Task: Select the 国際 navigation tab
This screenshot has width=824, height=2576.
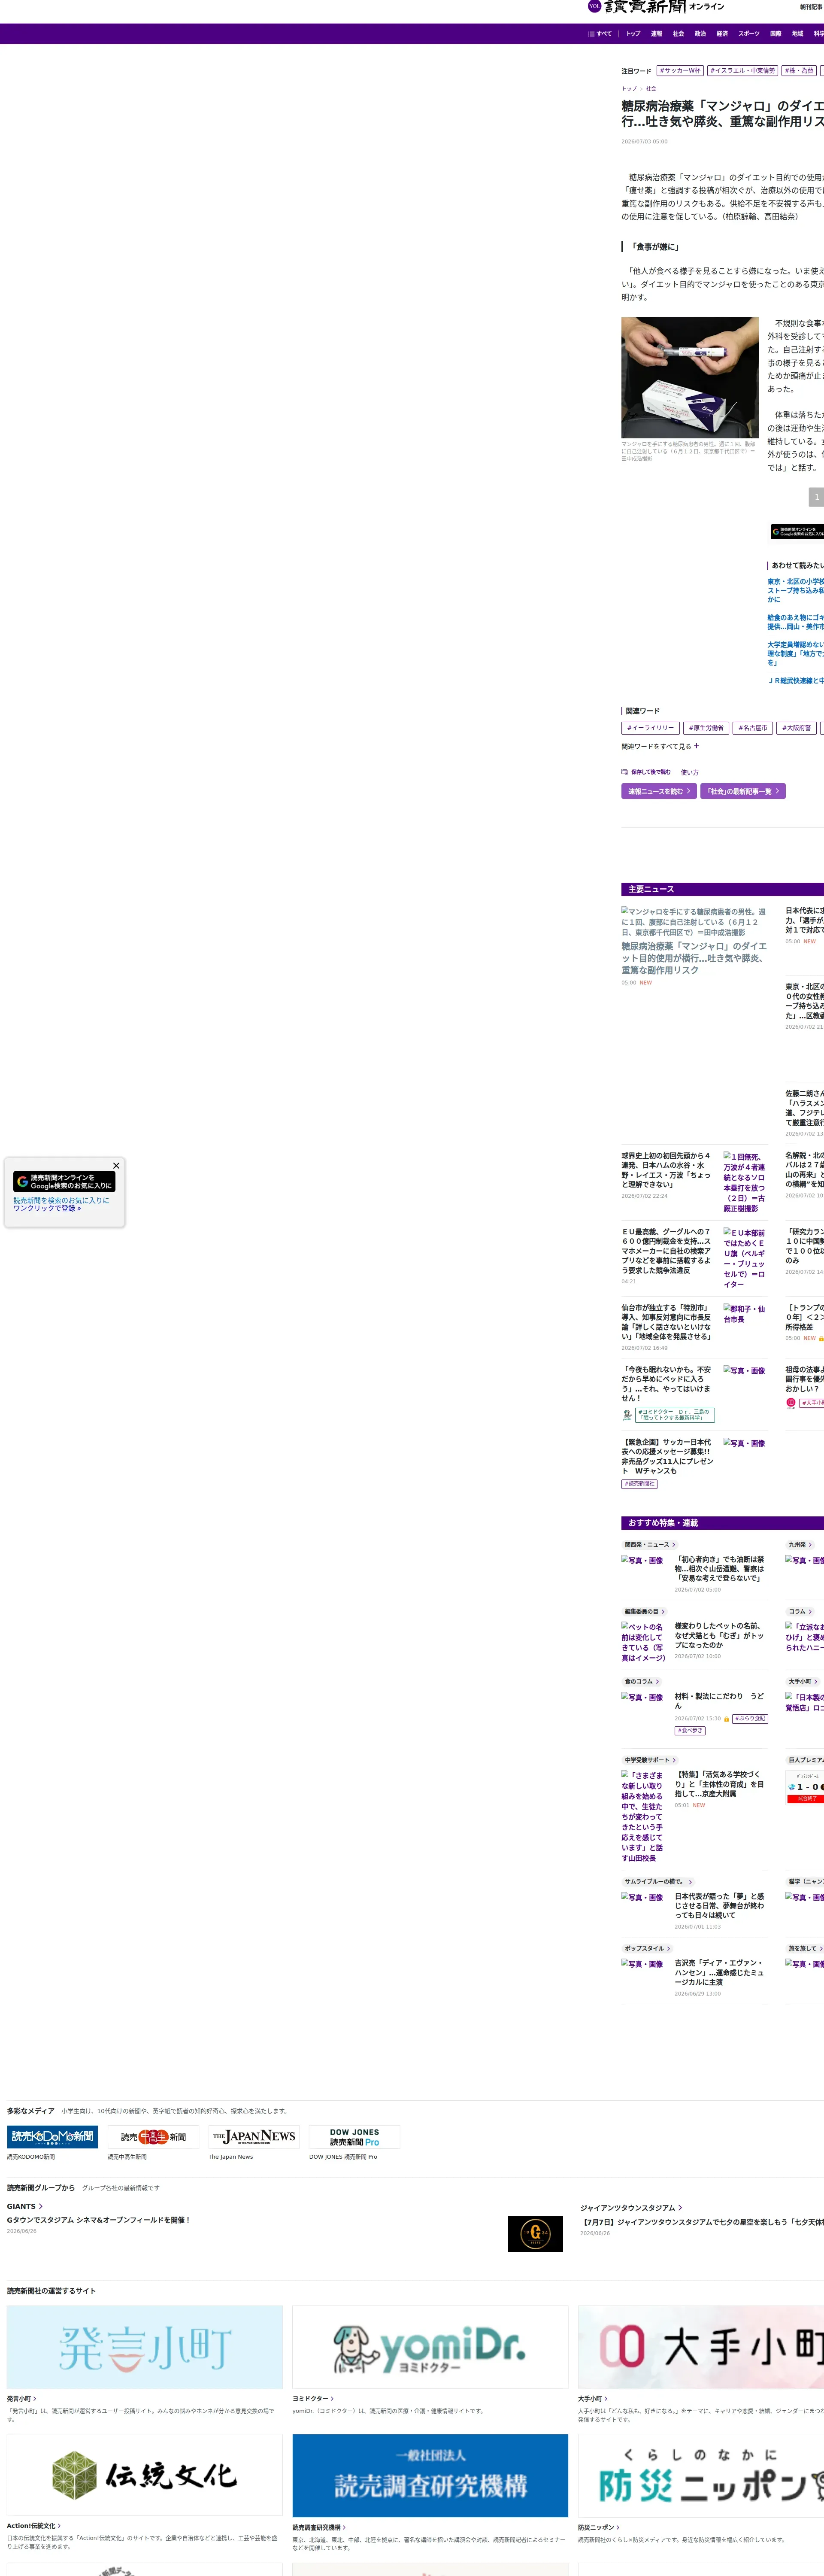Action: (x=776, y=34)
